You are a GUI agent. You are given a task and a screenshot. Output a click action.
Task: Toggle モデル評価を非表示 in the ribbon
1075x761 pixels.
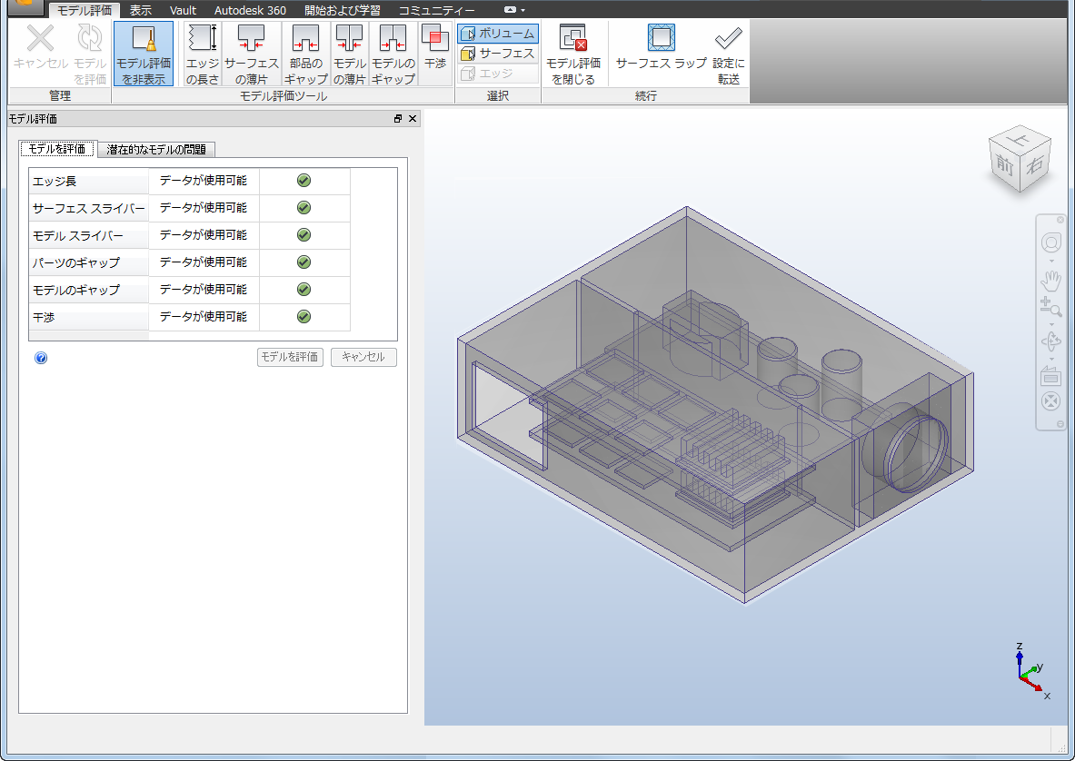click(x=144, y=54)
